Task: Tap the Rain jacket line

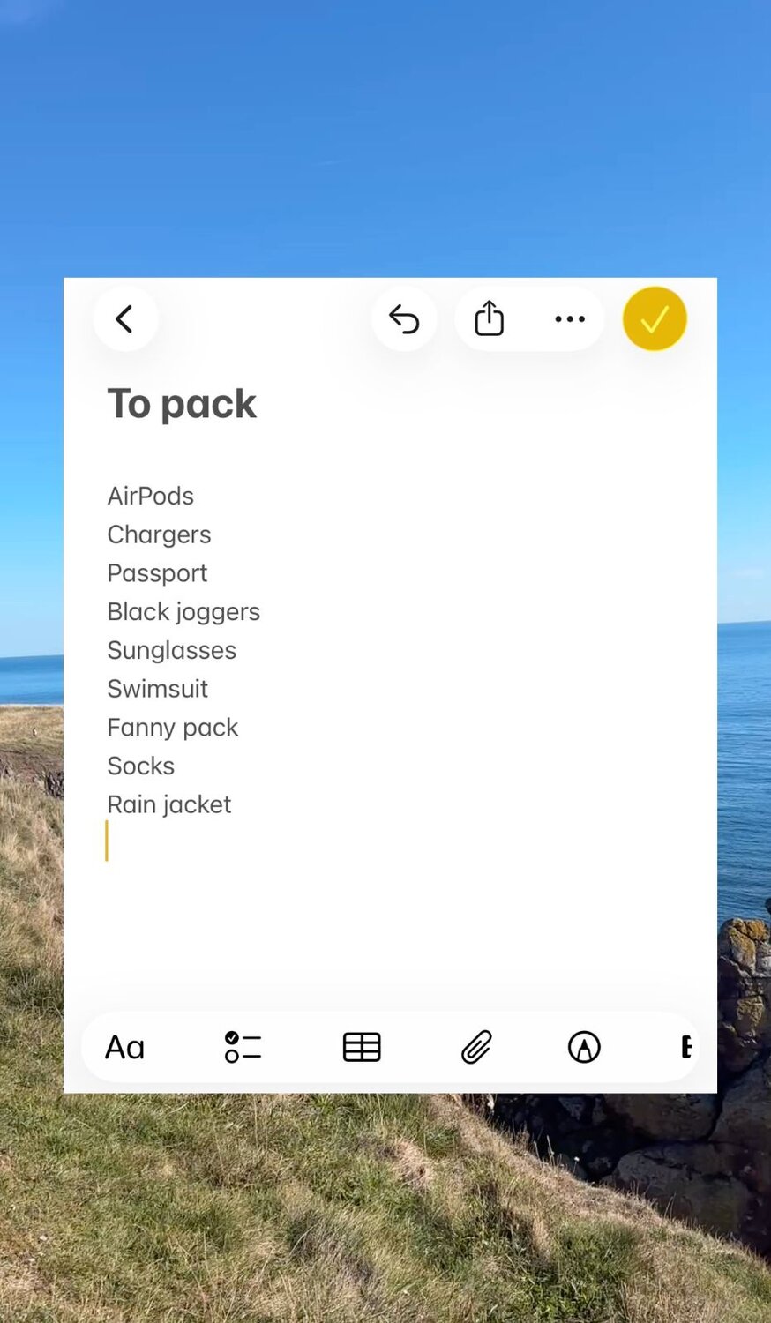Action: click(x=169, y=804)
